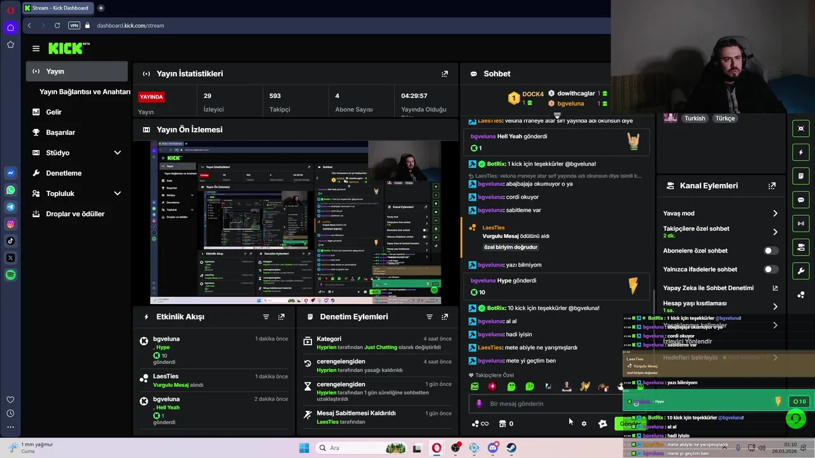Click the purple microphone icon in chat box
This screenshot has width=815, height=458.
[479, 404]
